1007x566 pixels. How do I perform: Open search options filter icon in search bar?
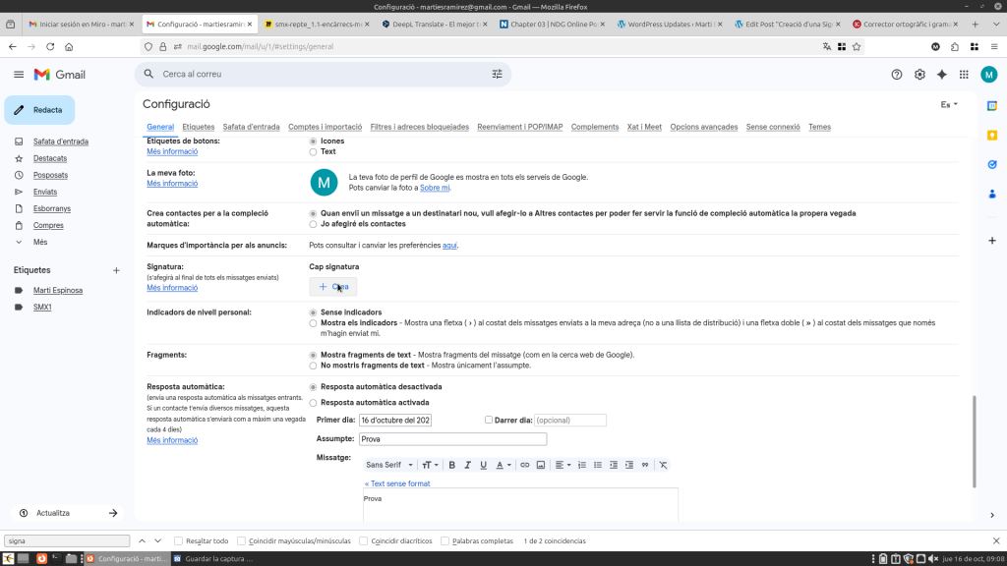[x=497, y=74]
